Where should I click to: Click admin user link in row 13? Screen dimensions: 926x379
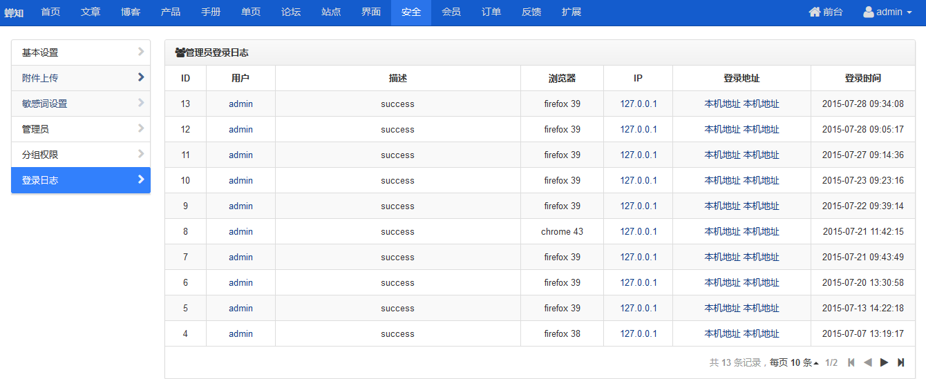click(240, 104)
